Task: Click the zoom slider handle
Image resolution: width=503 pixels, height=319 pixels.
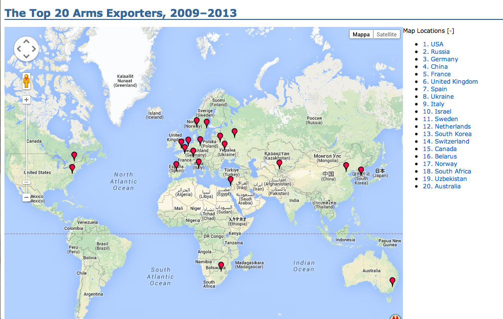Action: coord(26,182)
